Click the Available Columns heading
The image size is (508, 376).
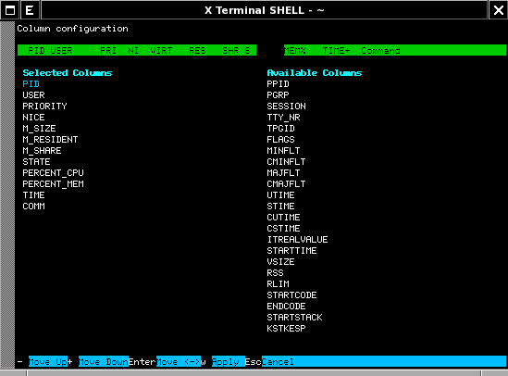[315, 72]
